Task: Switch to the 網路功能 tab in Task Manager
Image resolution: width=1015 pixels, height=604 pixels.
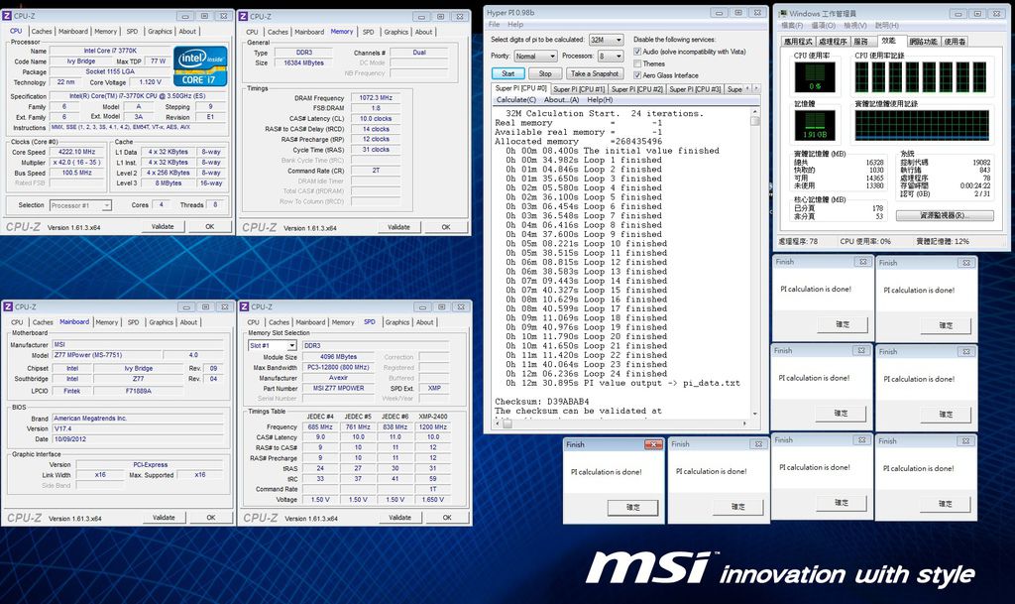Action: pyautogui.click(x=923, y=42)
